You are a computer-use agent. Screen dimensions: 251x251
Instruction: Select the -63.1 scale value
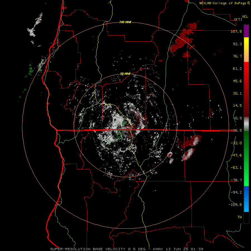click(x=236, y=168)
